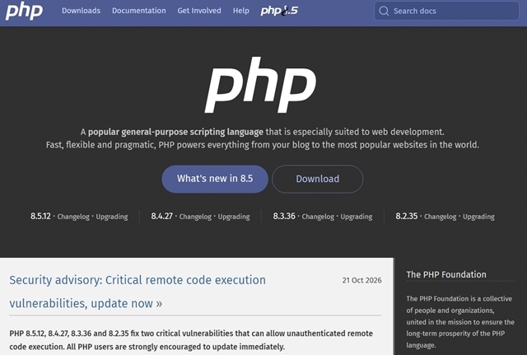This screenshot has width=527, height=355.
Task: View the Changelog for 8.5.12
Action: click(x=73, y=217)
